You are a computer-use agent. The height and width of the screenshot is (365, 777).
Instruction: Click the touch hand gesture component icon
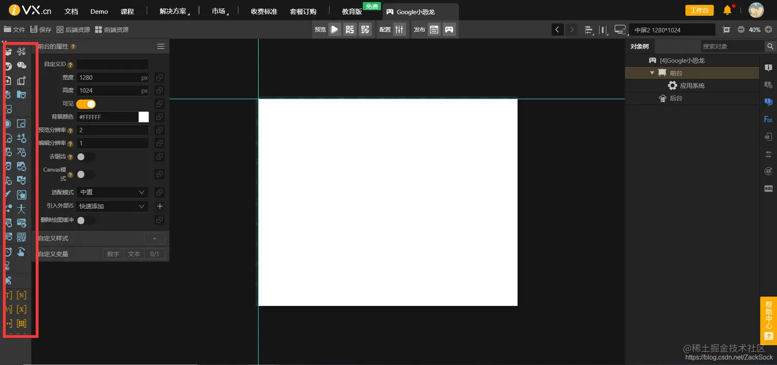(21, 252)
